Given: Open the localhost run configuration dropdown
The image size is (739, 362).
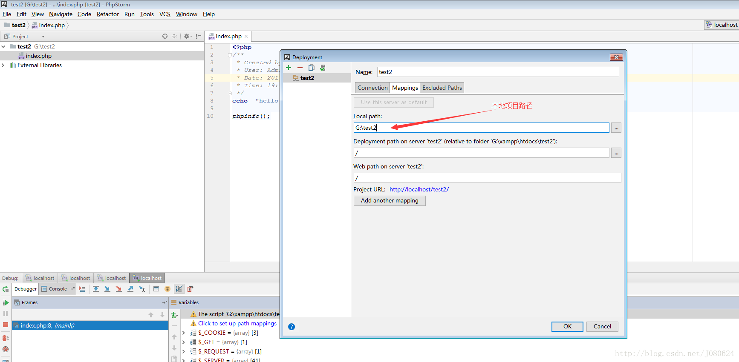Looking at the screenshot, I should pyautogui.click(x=721, y=25).
